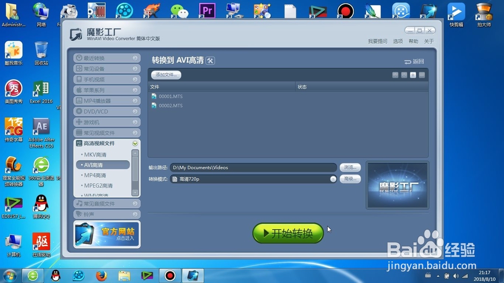This screenshot has height=283, width=504.
Task: Click the Windows Start button
Action: [x=10, y=275]
